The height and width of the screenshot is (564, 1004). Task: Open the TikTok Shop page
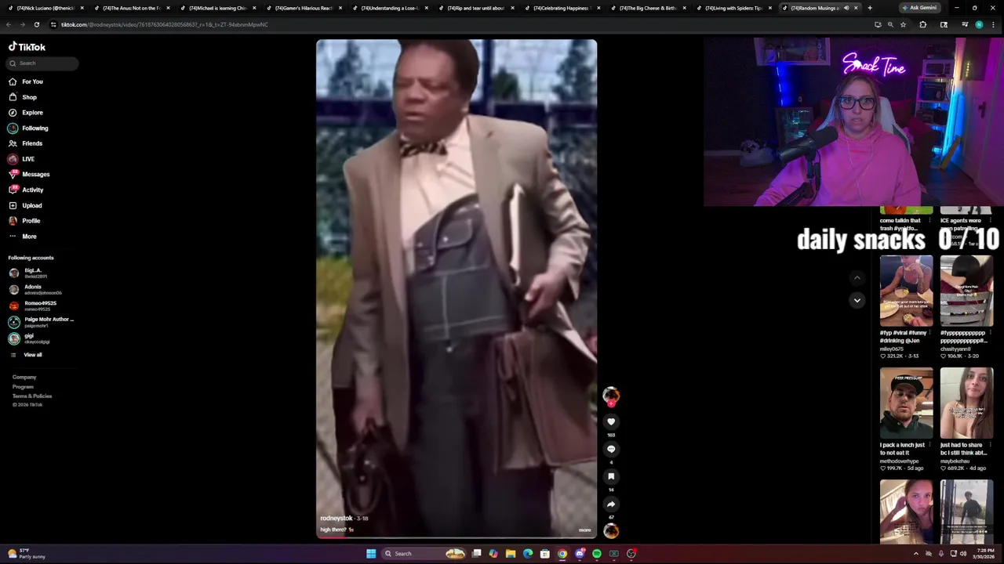point(23,97)
